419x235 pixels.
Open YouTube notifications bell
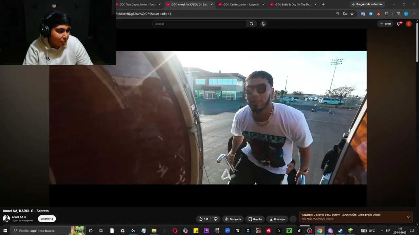click(399, 24)
